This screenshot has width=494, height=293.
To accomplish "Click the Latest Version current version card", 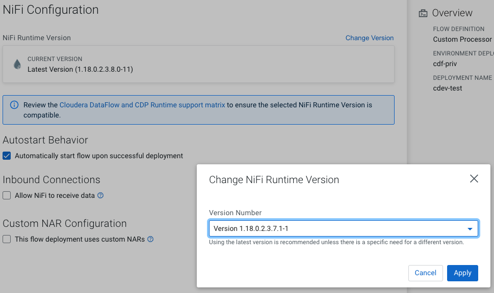I will (198, 64).
